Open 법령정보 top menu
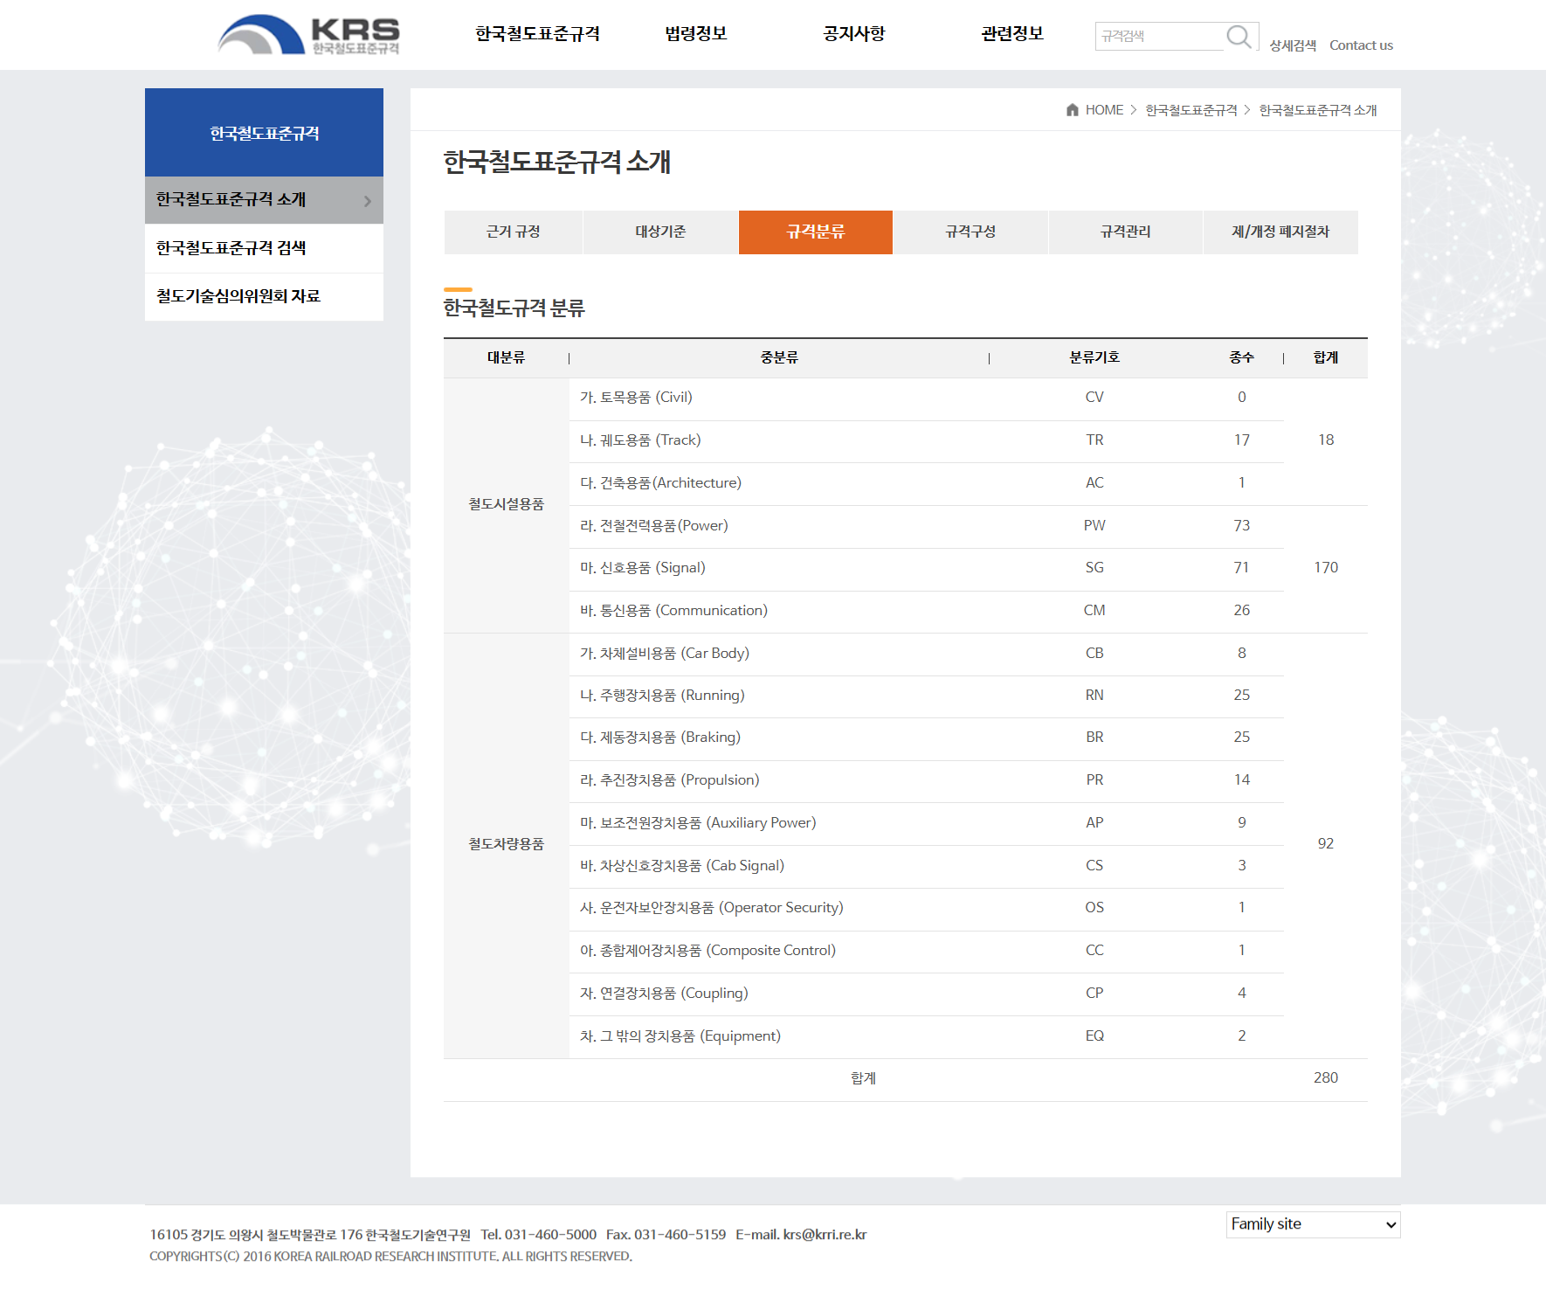This screenshot has height=1316, width=1546. (x=695, y=34)
